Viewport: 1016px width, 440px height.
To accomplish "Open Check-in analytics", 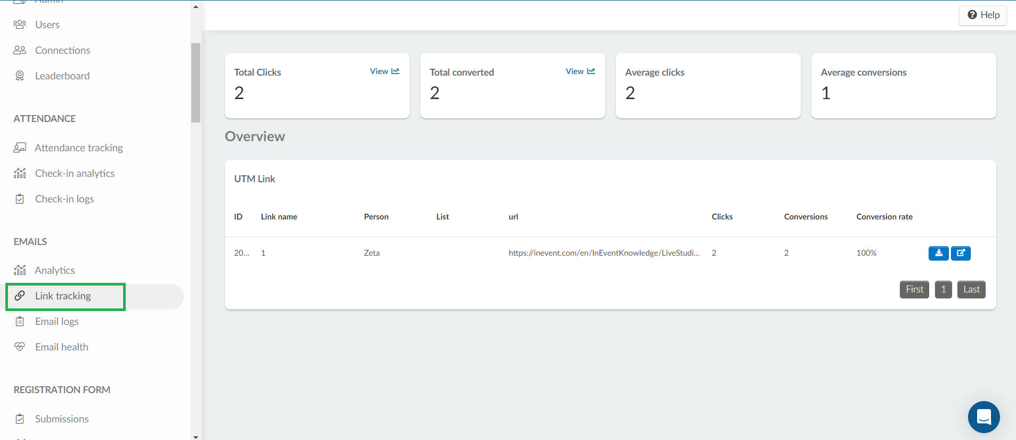I will [x=75, y=173].
